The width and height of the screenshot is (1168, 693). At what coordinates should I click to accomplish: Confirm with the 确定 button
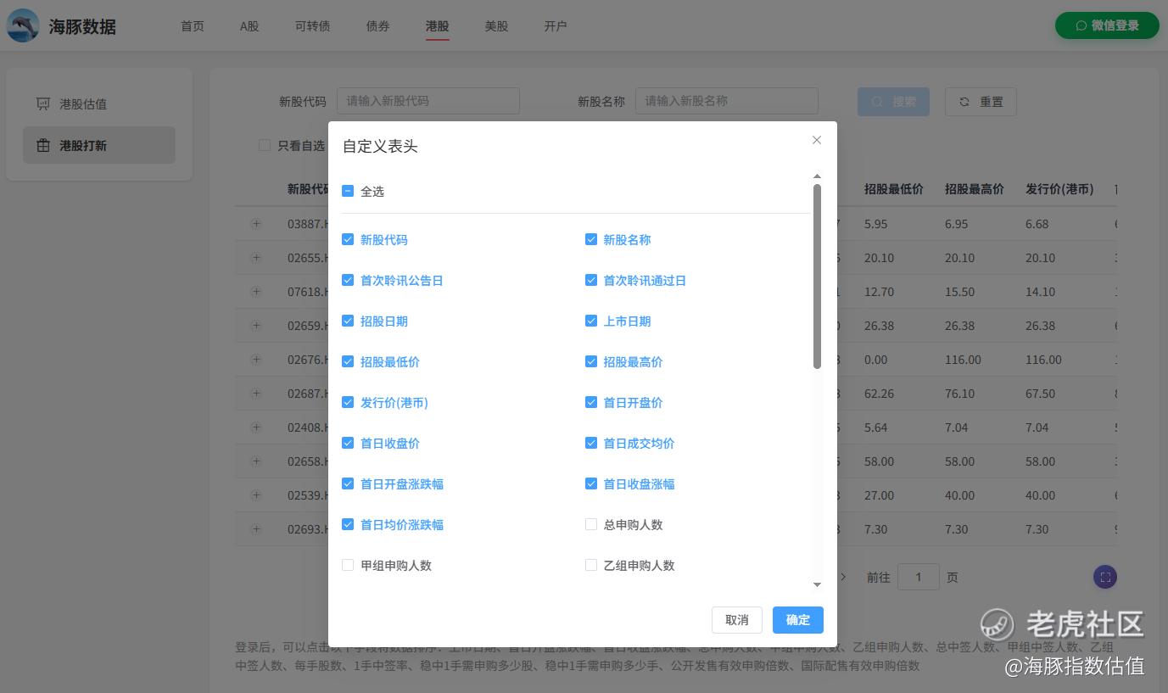(x=798, y=620)
